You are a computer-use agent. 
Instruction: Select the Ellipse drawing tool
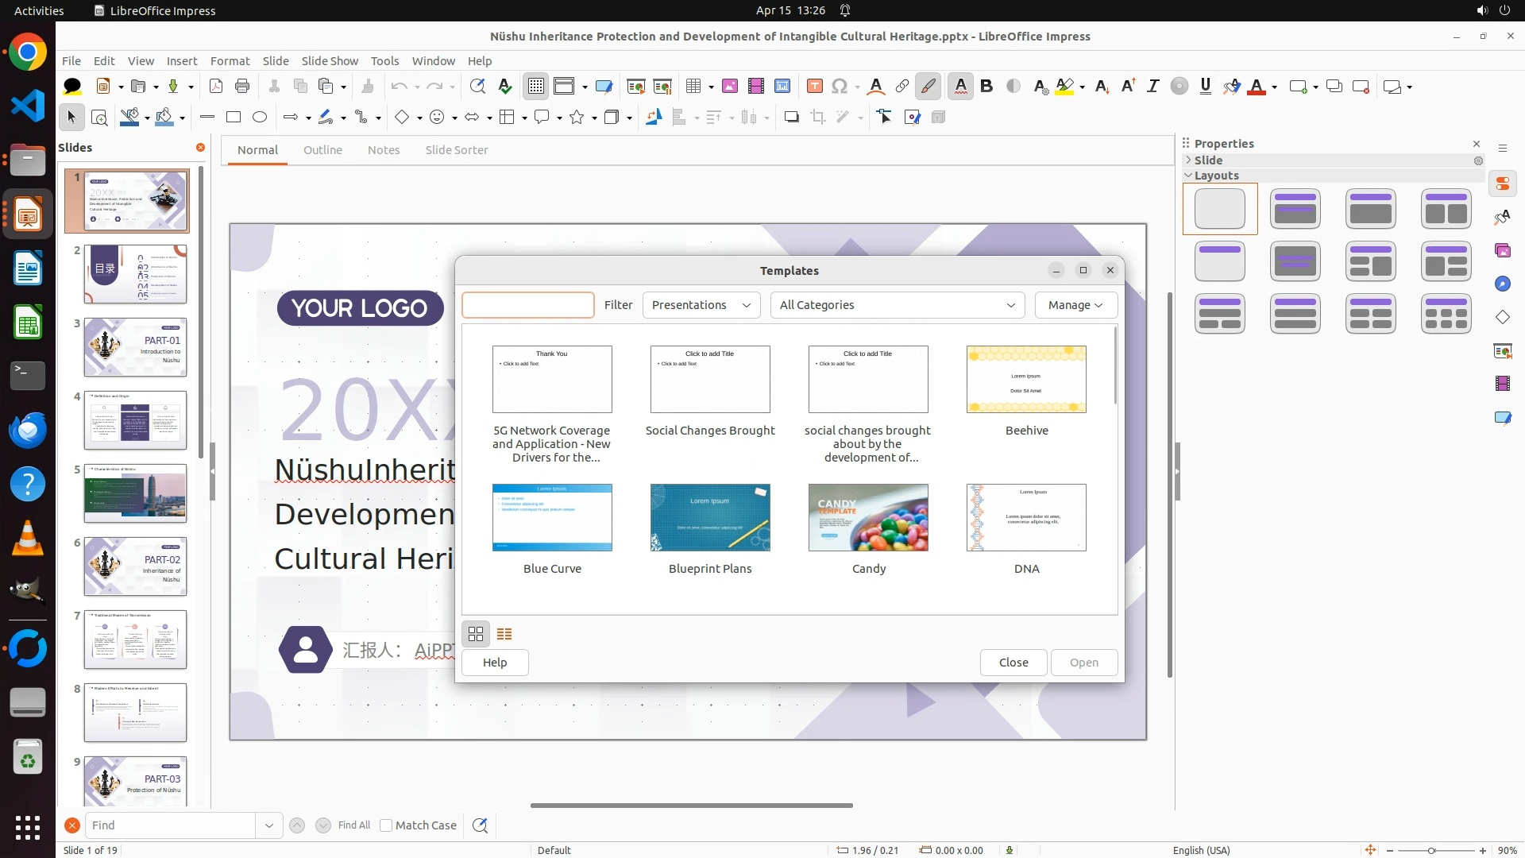coord(260,118)
